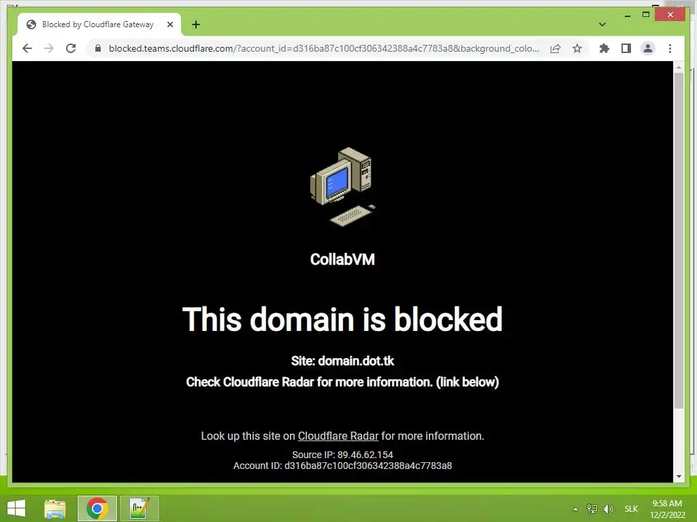
Task: Click the address bar URL field
Action: click(323, 48)
